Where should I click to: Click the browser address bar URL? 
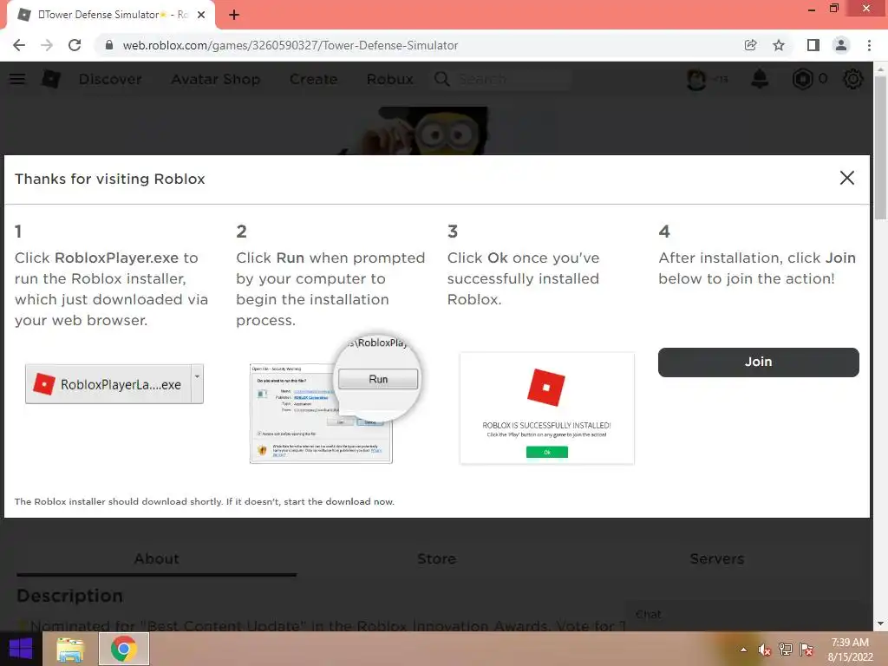pyautogui.click(x=290, y=45)
